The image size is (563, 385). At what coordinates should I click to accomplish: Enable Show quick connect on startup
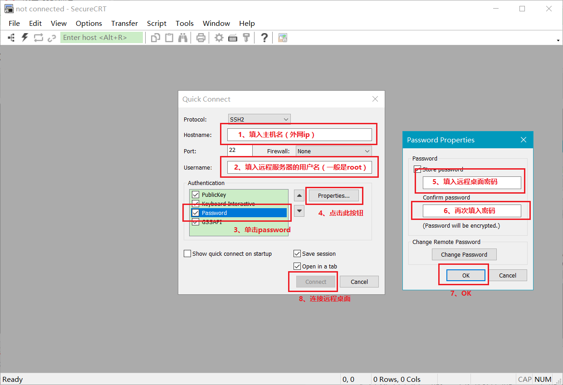(x=187, y=253)
